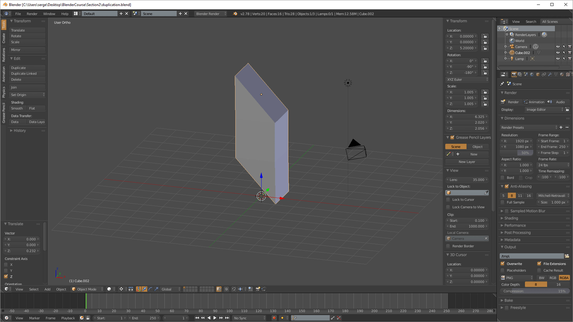Open the Material properties tab
Screen dimensions: 573x322
tap(562, 75)
